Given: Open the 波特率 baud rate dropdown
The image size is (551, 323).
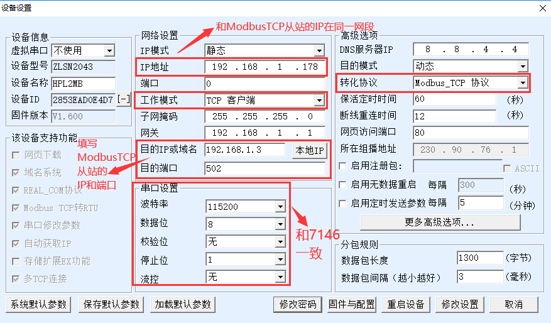Looking at the screenshot, I should point(280,206).
